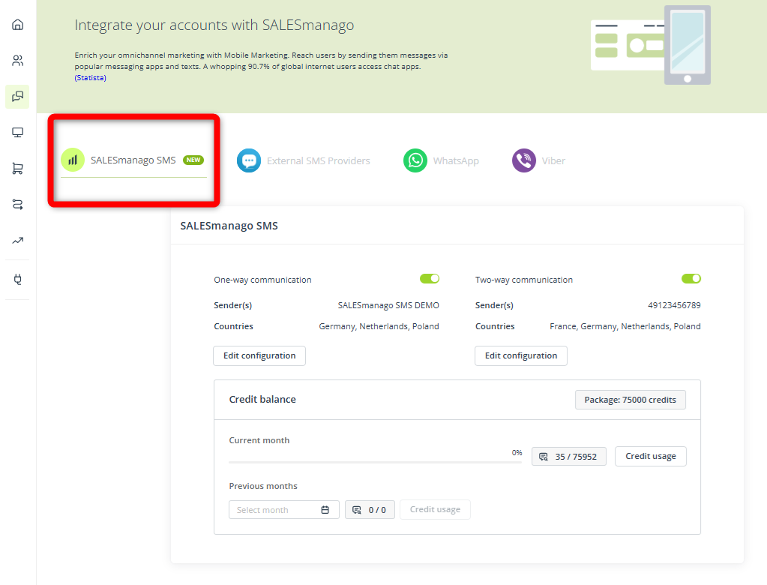Click the 'Credit balance' heading
Image resolution: width=767 pixels, height=585 pixels.
coord(262,399)
